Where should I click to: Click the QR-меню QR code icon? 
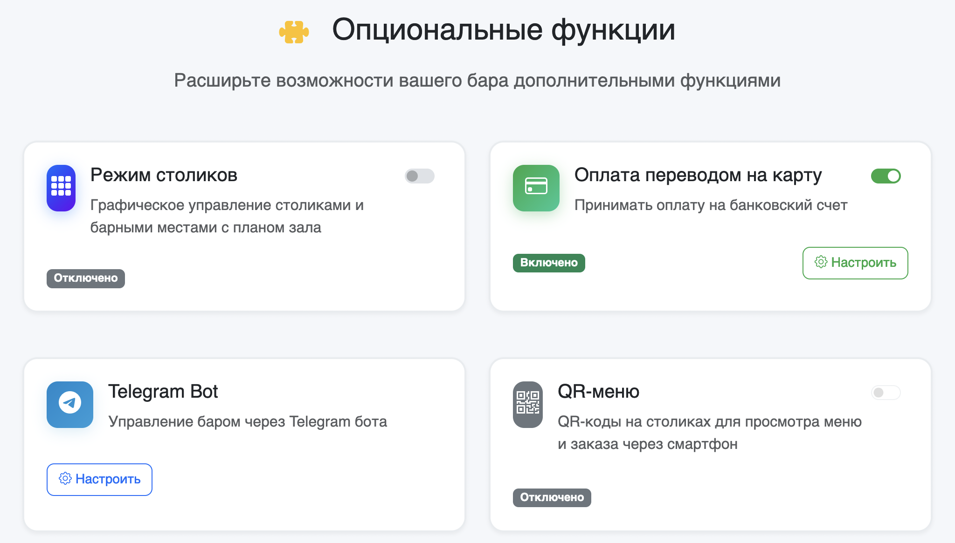coord(527,404)
